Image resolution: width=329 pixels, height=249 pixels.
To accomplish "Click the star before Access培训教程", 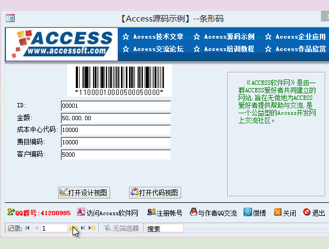I will [197, 49].
